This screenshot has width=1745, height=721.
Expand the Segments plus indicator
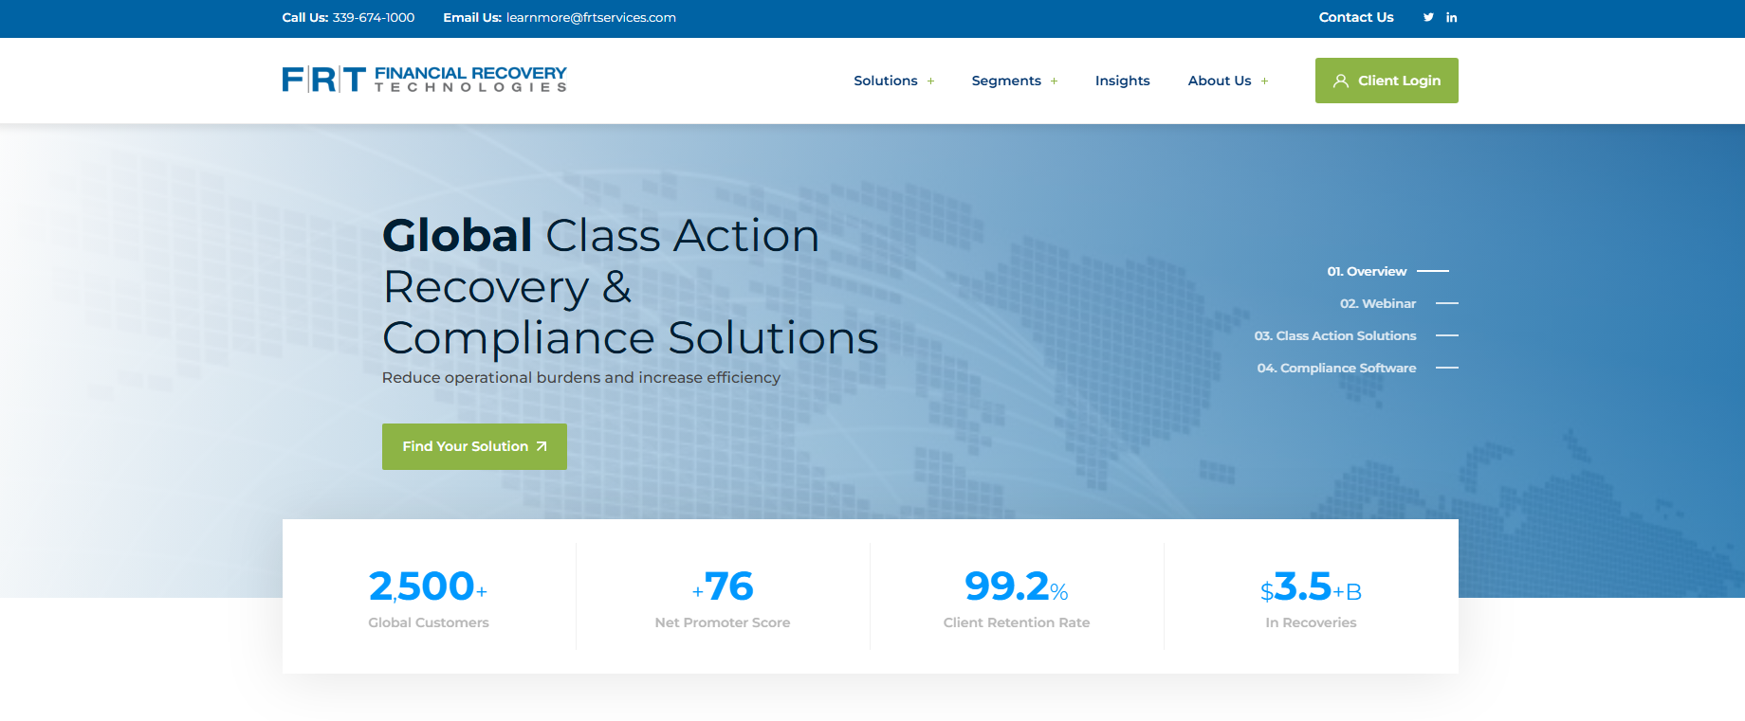click(x=1054, y=81)
